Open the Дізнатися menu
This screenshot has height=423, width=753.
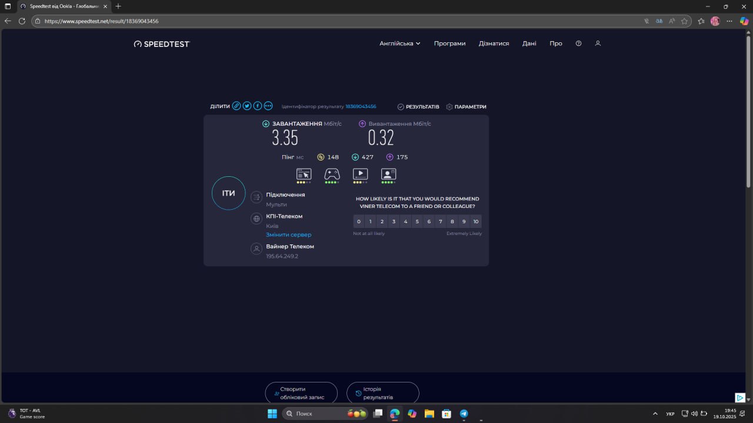point(494,43)
